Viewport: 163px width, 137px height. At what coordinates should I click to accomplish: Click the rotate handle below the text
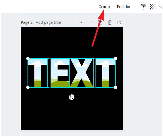[72, 97]
